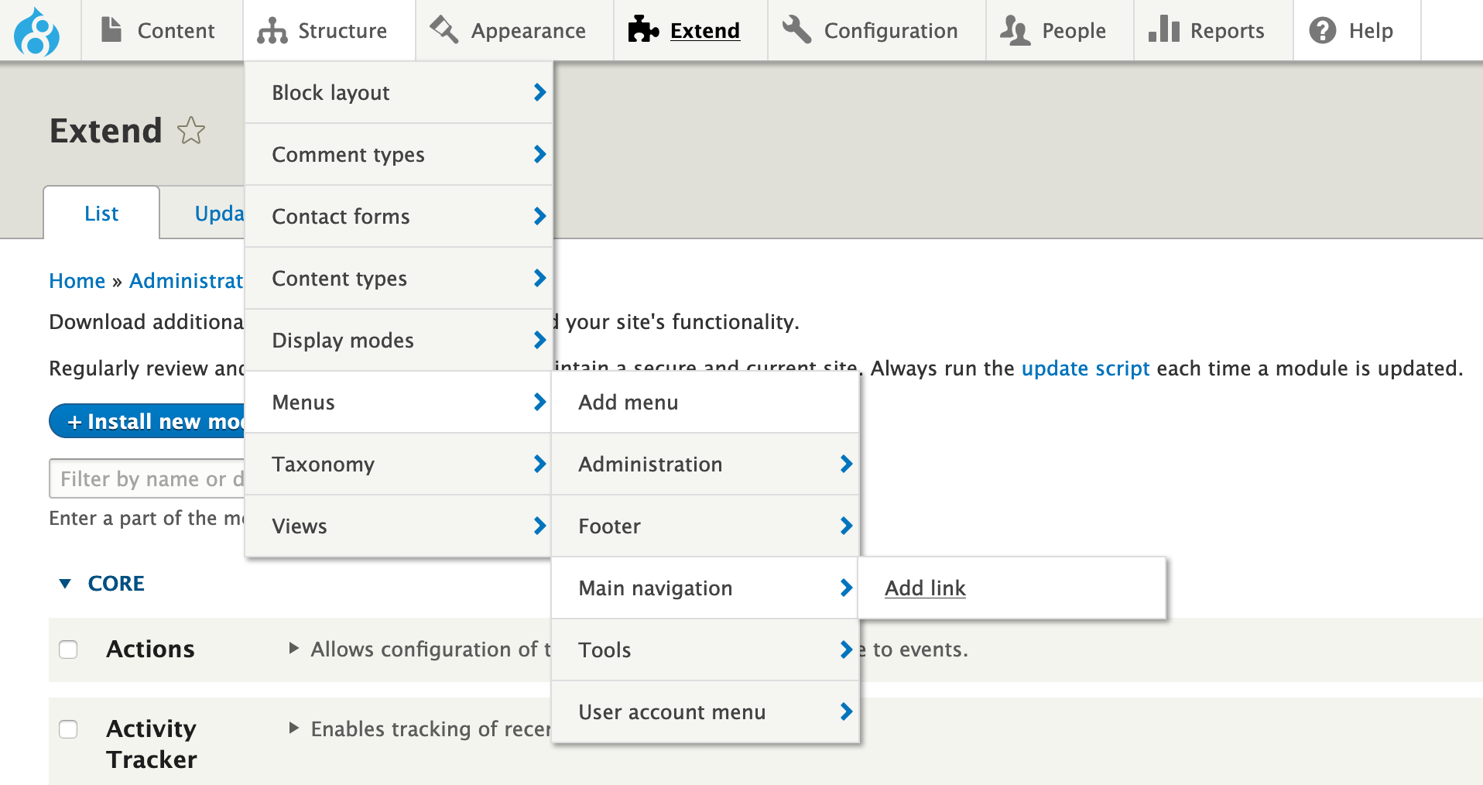This screenshot has height=785, width=1483.
Task: Tick the Actions module checkbox
Action: click(x=68, y=649)
